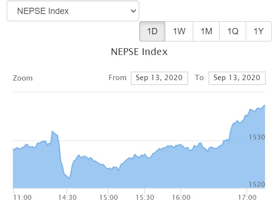Click the 11:00 time axis label
Image resolution: width=276 pixels, height=206 pixels.
(x=23, y=197)
